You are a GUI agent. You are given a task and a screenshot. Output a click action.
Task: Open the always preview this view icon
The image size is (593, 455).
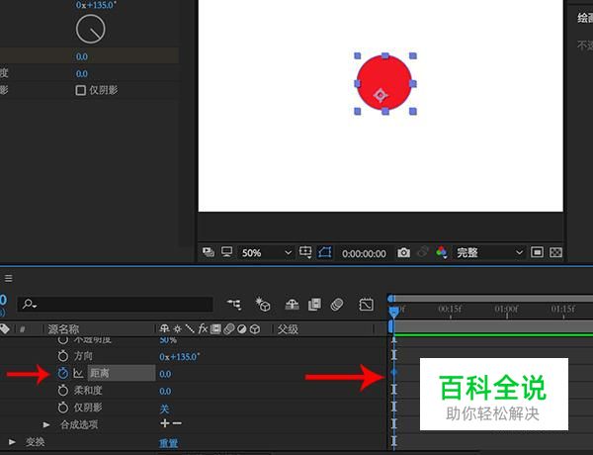tap(208, 252)
